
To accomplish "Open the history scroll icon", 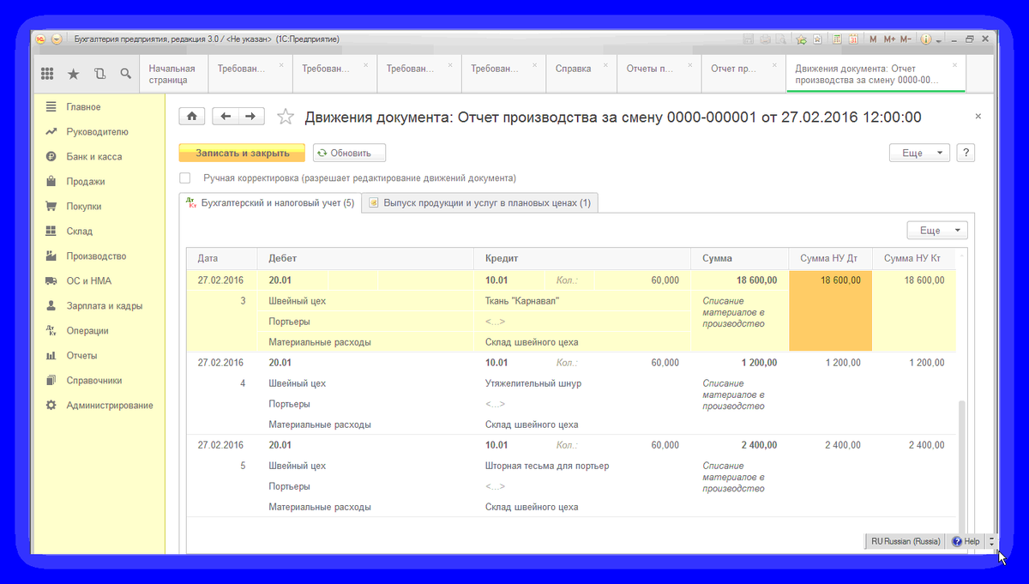I will click(99, 74).
